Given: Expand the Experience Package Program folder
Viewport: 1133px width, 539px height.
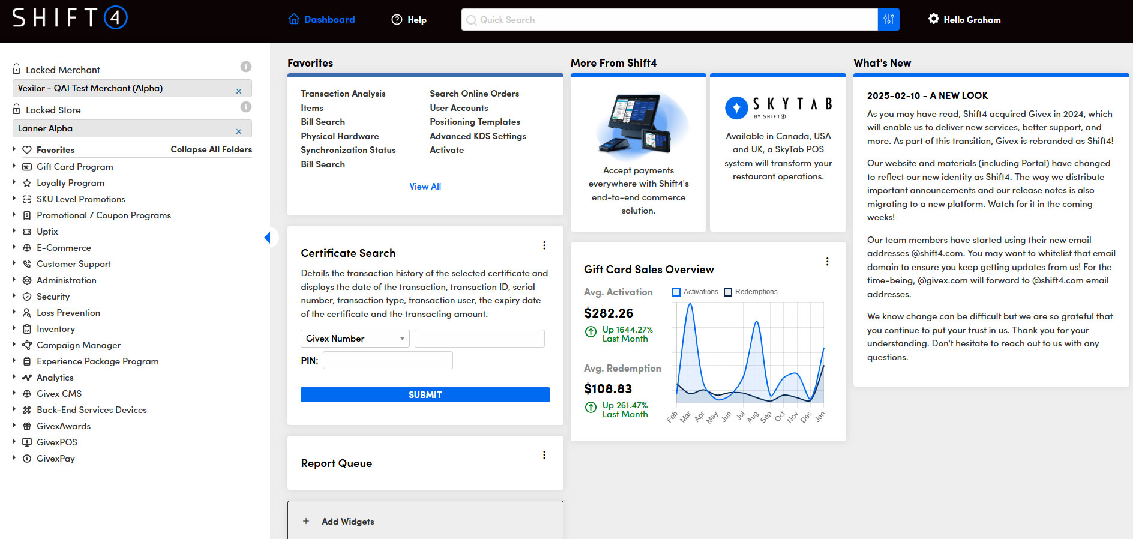Looking at the screenshot, I should (14, 361).
